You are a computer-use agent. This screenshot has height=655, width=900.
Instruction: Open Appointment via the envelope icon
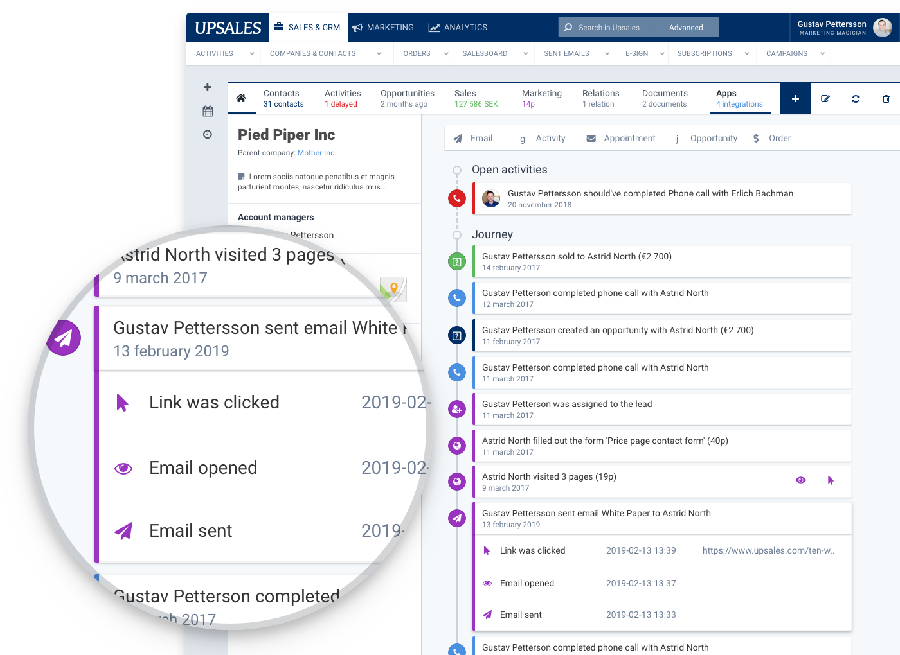point(591,138)
